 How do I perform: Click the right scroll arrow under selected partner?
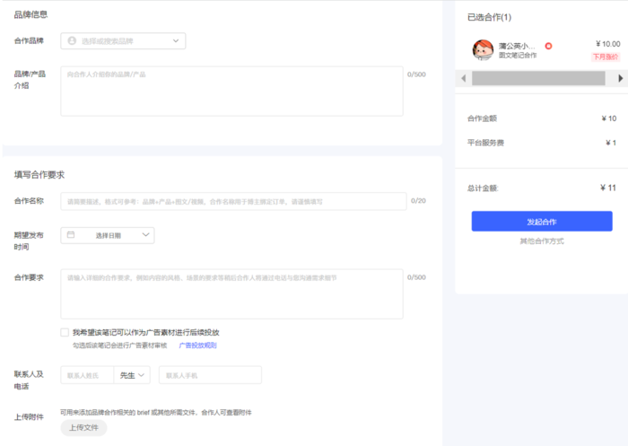pos(620,79)
